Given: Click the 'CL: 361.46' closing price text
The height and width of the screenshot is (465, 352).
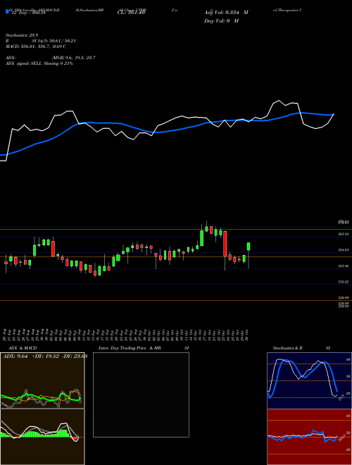Looking at the screenshot, I should coord(131,13).
